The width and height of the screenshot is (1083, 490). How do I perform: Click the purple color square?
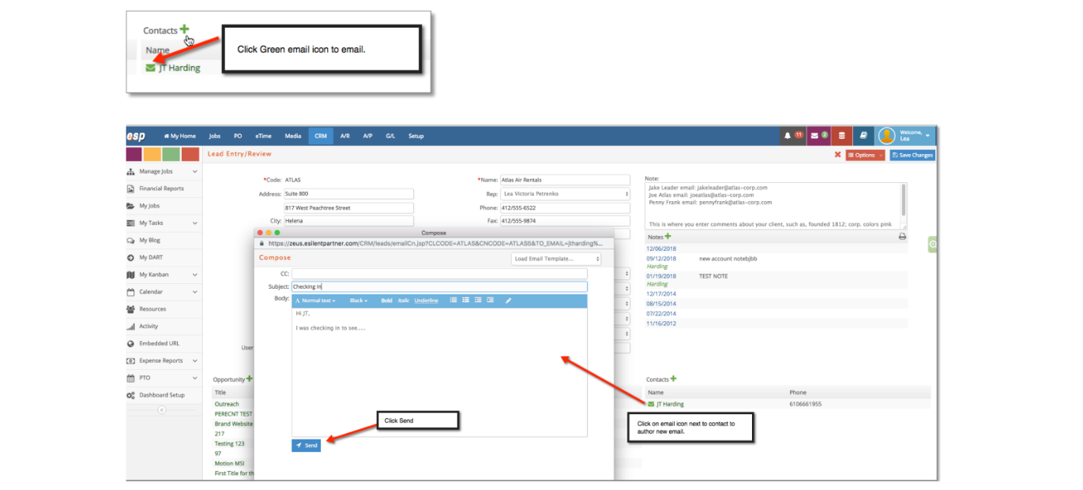coord(134,154)
